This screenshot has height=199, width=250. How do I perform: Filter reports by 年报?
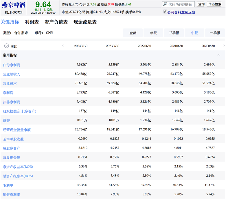coord(153,33)
